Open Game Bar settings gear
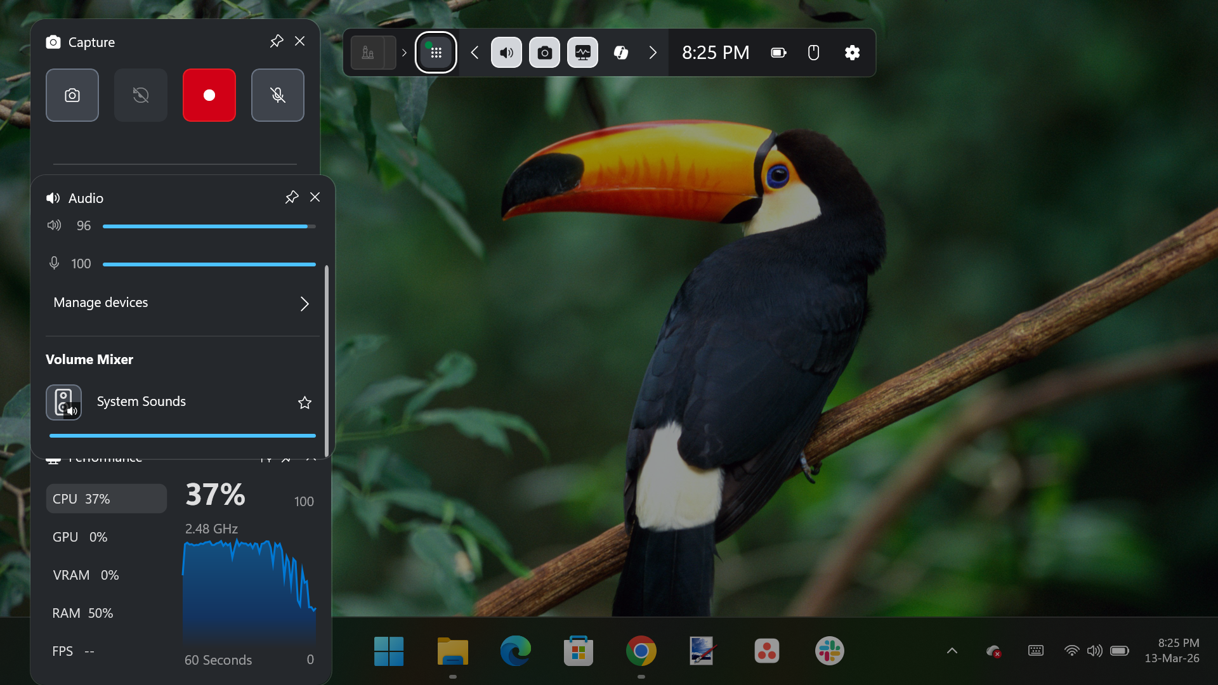The image size is (1218, 685). [852, 53]
